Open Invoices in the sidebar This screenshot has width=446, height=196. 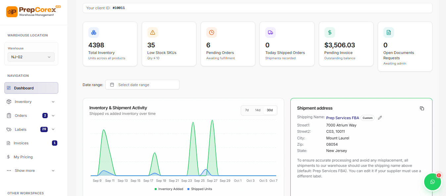pyautogui.click(x=31, y=143)
